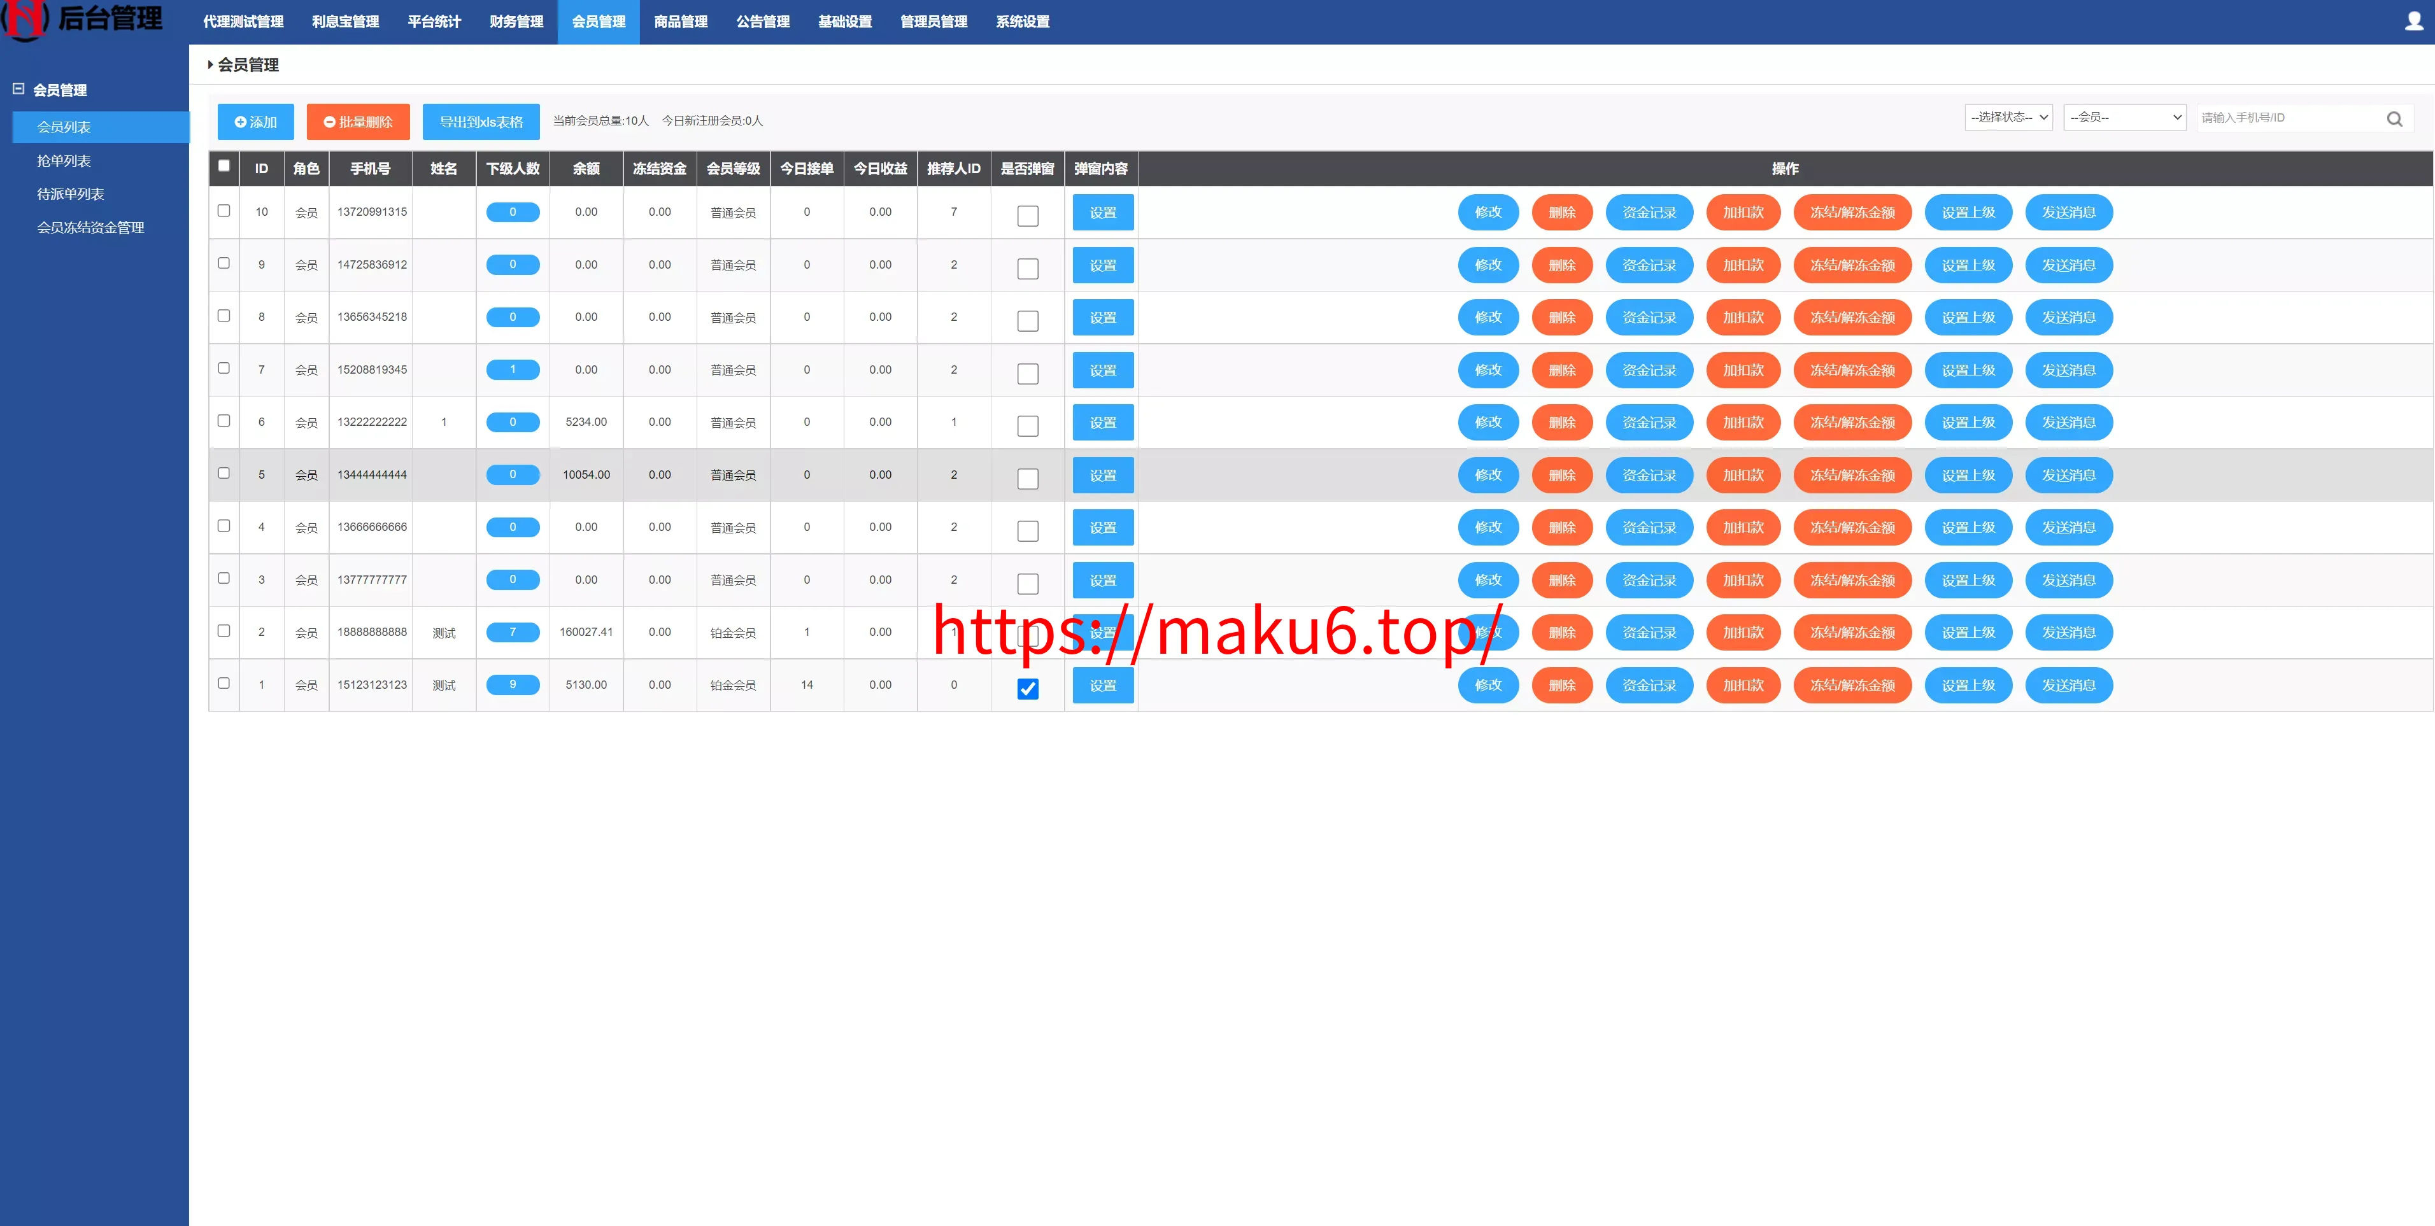Click 修改 for member 13720991315
The image size is (2435, 1226).
(x=1488, y=213)
